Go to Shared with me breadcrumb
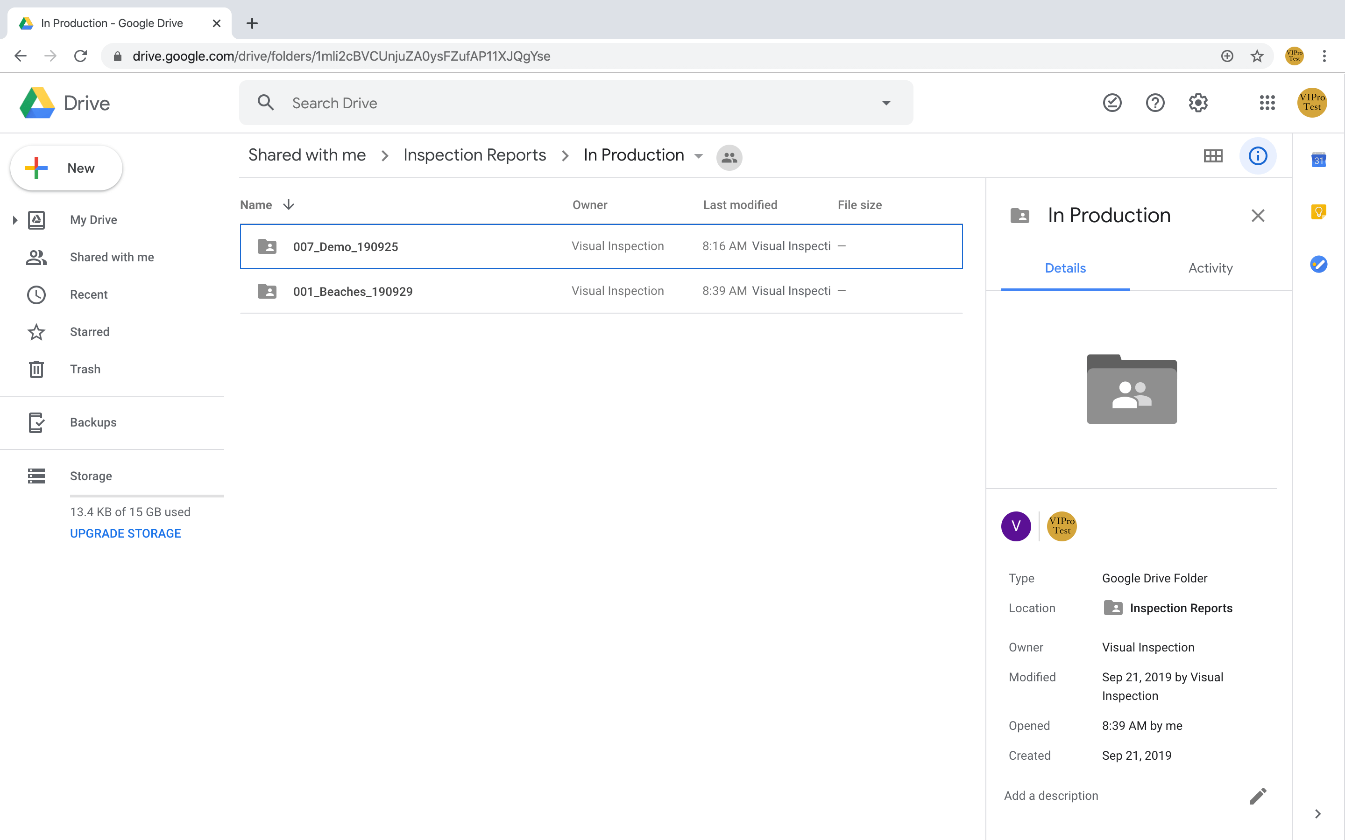1345x840 pixels. 307,155
